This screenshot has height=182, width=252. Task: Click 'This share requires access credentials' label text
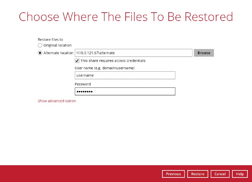click(113, 61)
